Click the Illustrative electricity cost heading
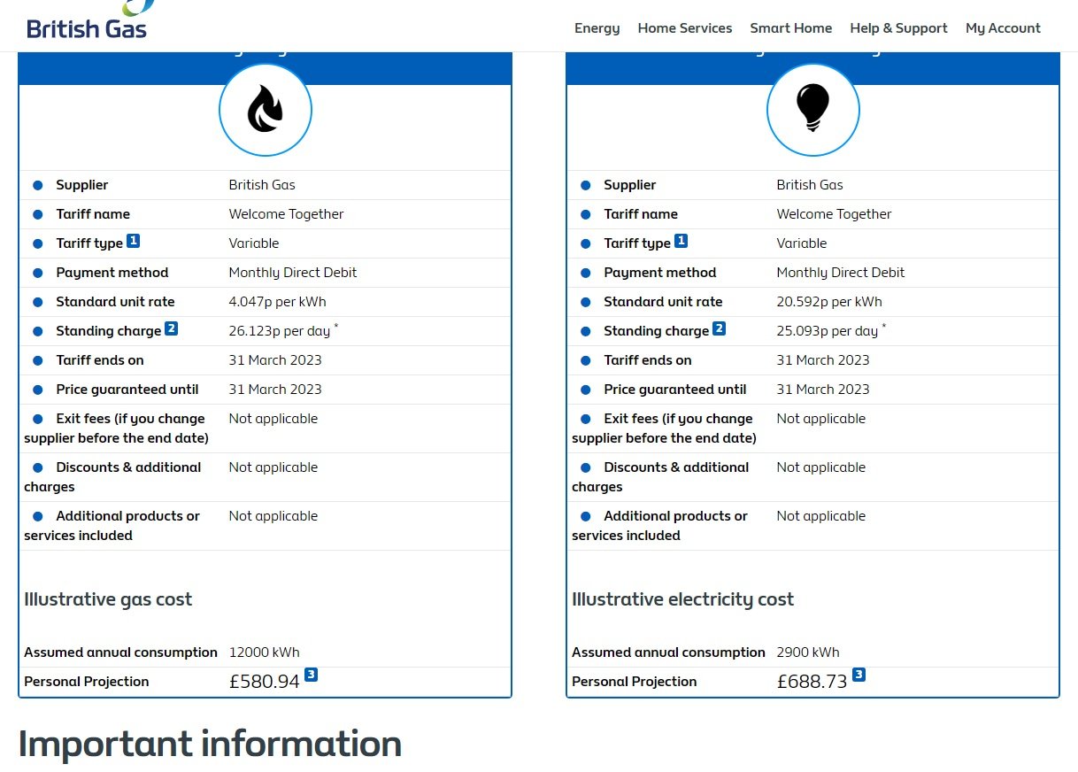The width and height of the screenshot is (1078, 772). 682,599
